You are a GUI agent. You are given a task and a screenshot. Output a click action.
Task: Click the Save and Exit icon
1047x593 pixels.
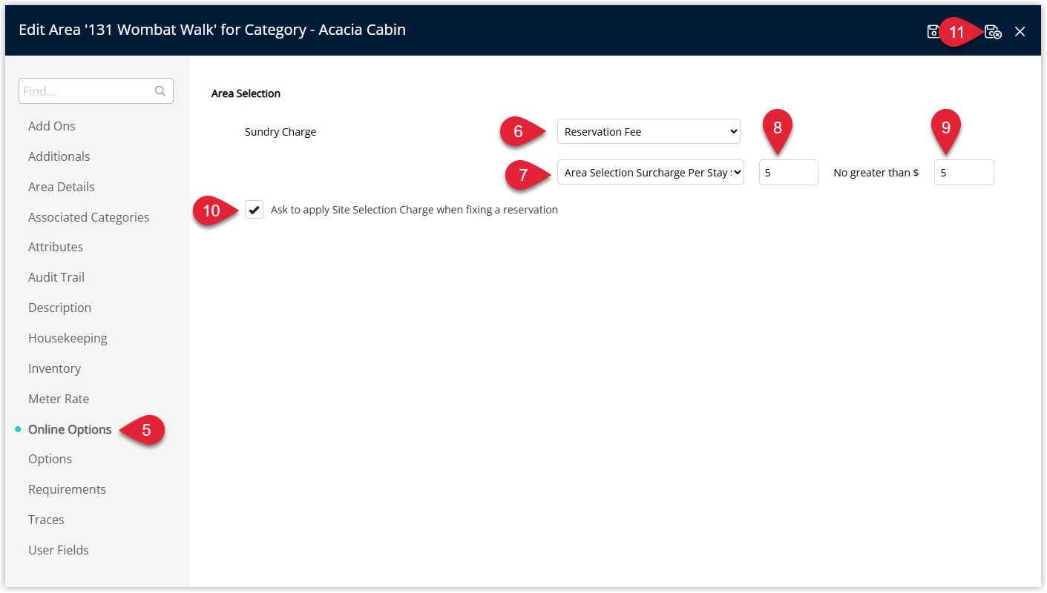click(993, 32)
